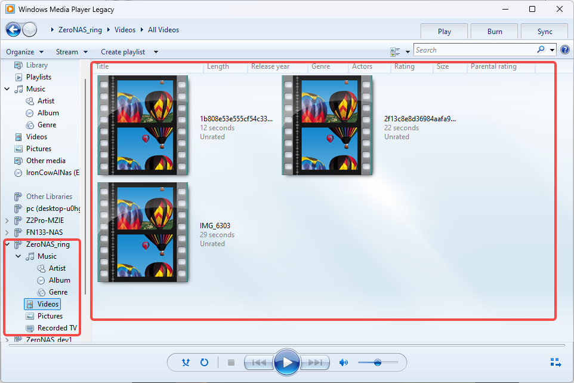574x383 pixels.
Task: Open the Stream menu
Action: (72, 52)
